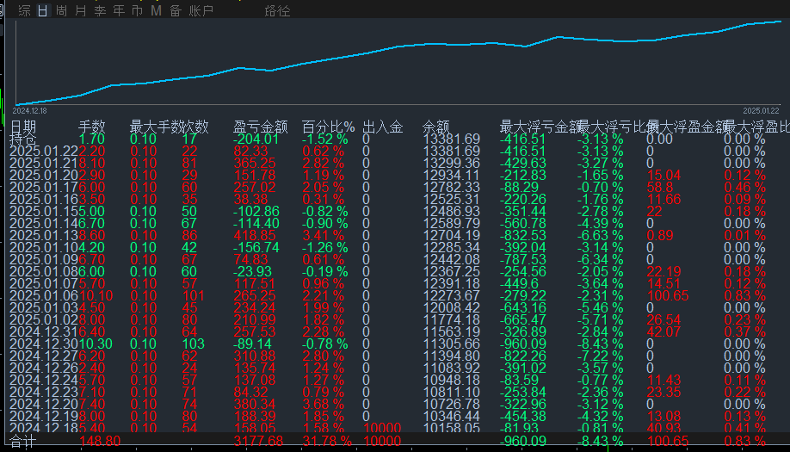
Task: Click floating profit 100.65 in 2025.01.06 row
Action: [668, 296]
